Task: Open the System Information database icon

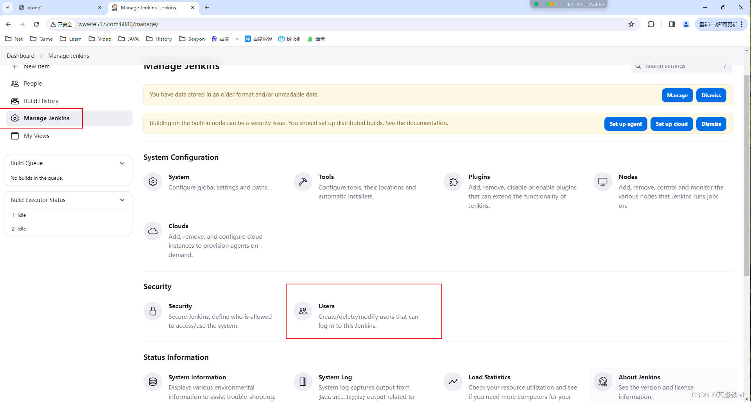Action: [x=153, y=382]
